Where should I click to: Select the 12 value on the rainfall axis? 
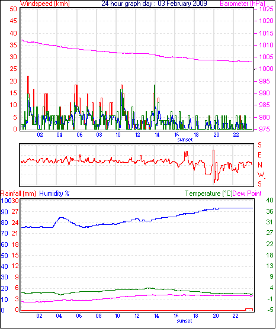[x=15, y=266]
